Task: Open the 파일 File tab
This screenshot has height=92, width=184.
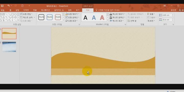Action: point(2,10)
